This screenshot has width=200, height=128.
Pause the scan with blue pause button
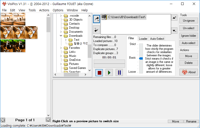click(x=119, y=73)
